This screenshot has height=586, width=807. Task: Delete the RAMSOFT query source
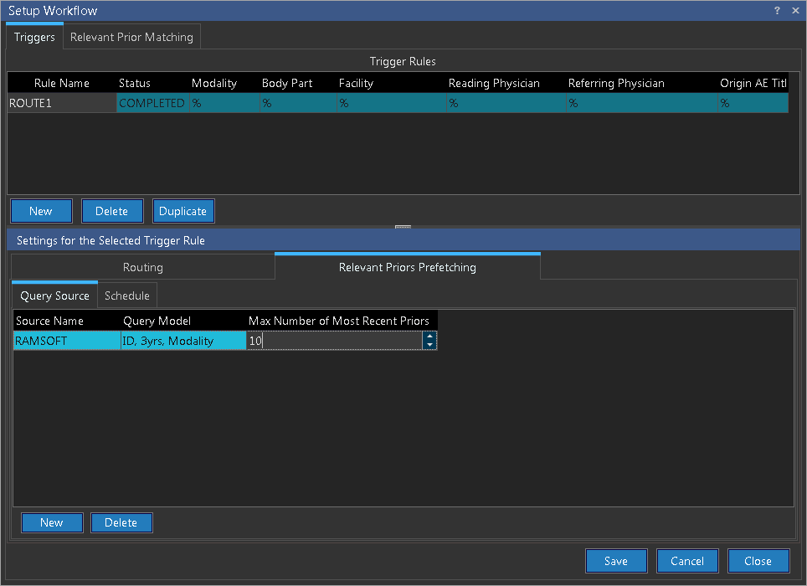click(121, 522)
